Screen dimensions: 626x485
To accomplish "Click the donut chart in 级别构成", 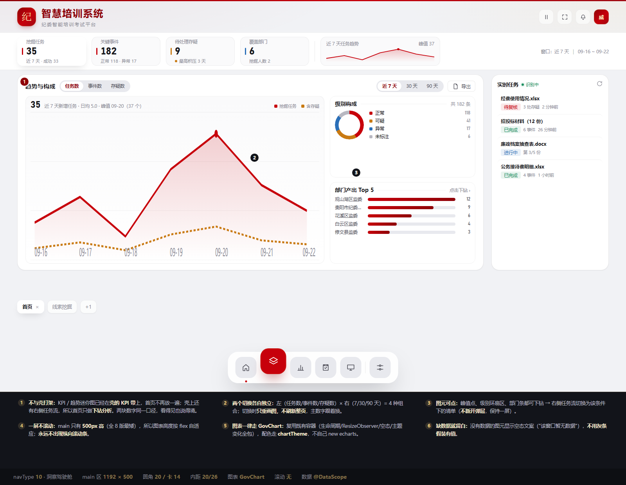I will (349, 125).
